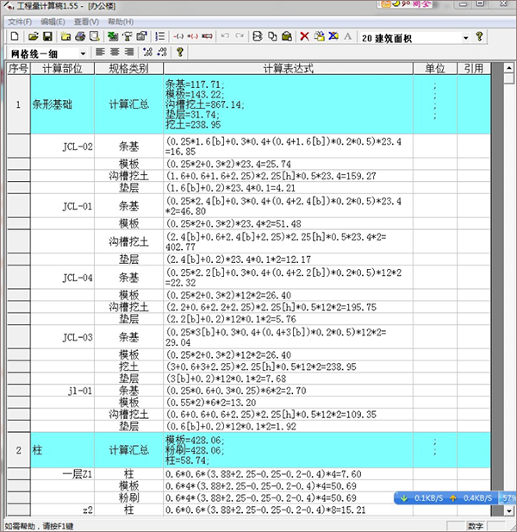Viewport: 517px width, 532px height.
Task: Select the JCL-01 cell
Action: tap(62, 206)
